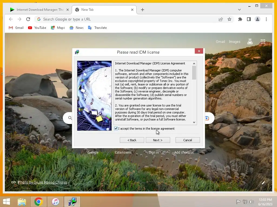The width and height of the screenshot is (277, 207).
Task: Select the New Tab tab
Action: point(104,10)
